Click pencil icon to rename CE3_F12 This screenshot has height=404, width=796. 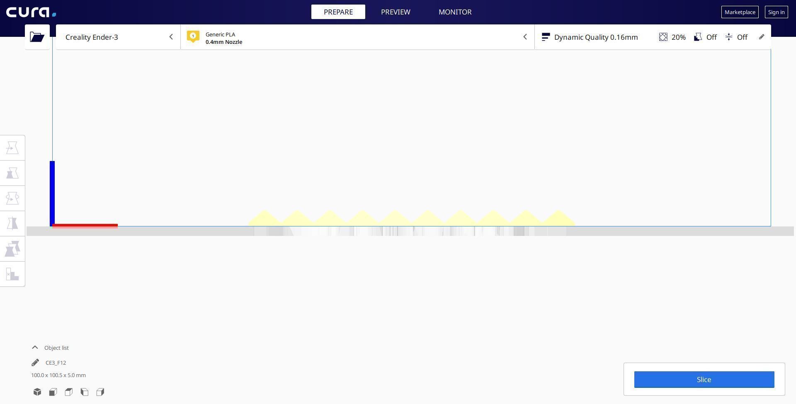click(x=35, y=363)
